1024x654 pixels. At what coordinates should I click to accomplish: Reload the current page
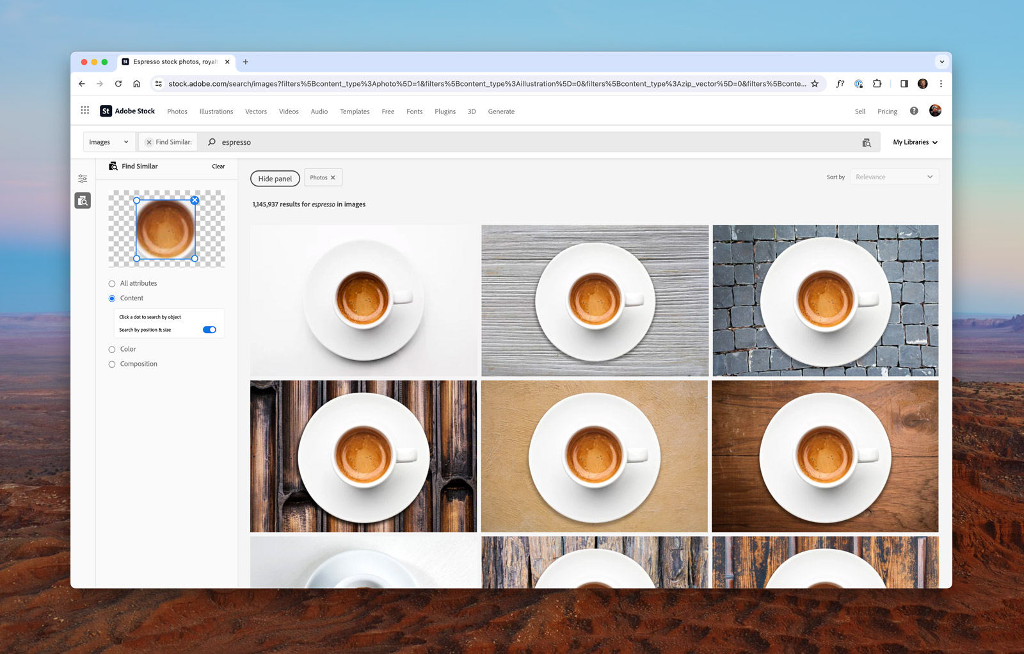click(x=118, y=84)
